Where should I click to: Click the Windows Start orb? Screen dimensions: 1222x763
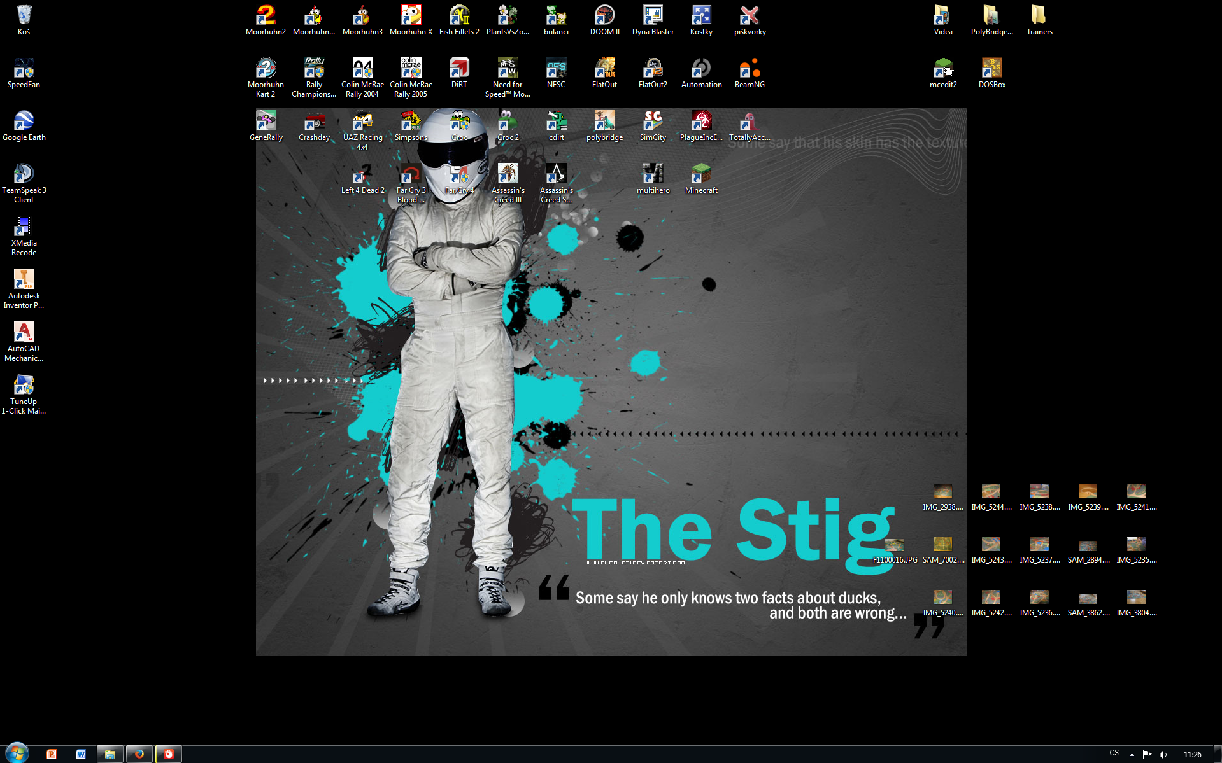[17, 753]
